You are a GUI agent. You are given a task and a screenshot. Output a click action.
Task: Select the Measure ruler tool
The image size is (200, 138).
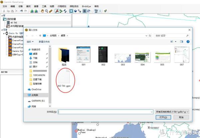51,11
